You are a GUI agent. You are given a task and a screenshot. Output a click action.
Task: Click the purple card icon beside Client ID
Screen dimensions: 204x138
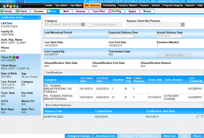pyautogui.click(x=18, y=57)
